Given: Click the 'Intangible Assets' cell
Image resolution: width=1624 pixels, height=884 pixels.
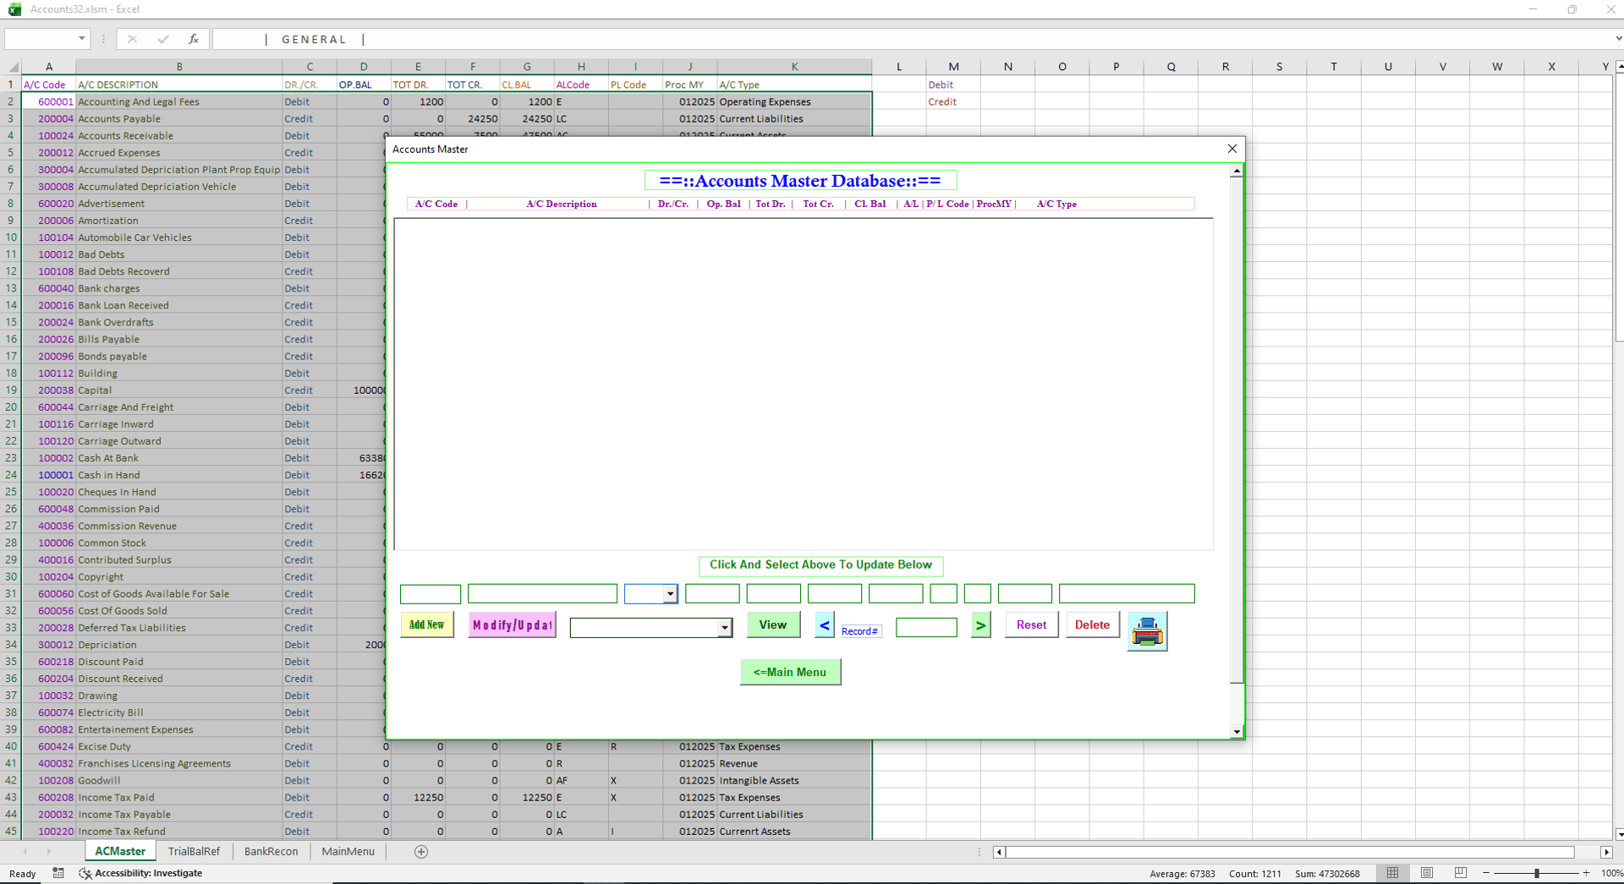Looking at the screenshot, I should [794, 781].
